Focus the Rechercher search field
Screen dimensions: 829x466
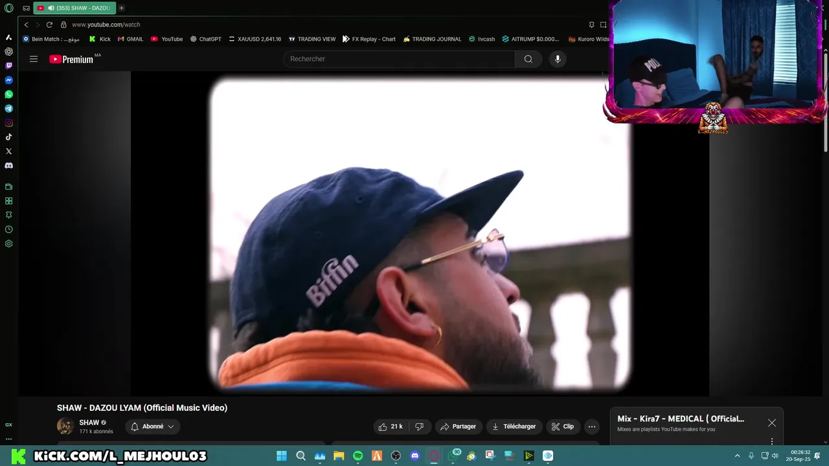[399, 59]
